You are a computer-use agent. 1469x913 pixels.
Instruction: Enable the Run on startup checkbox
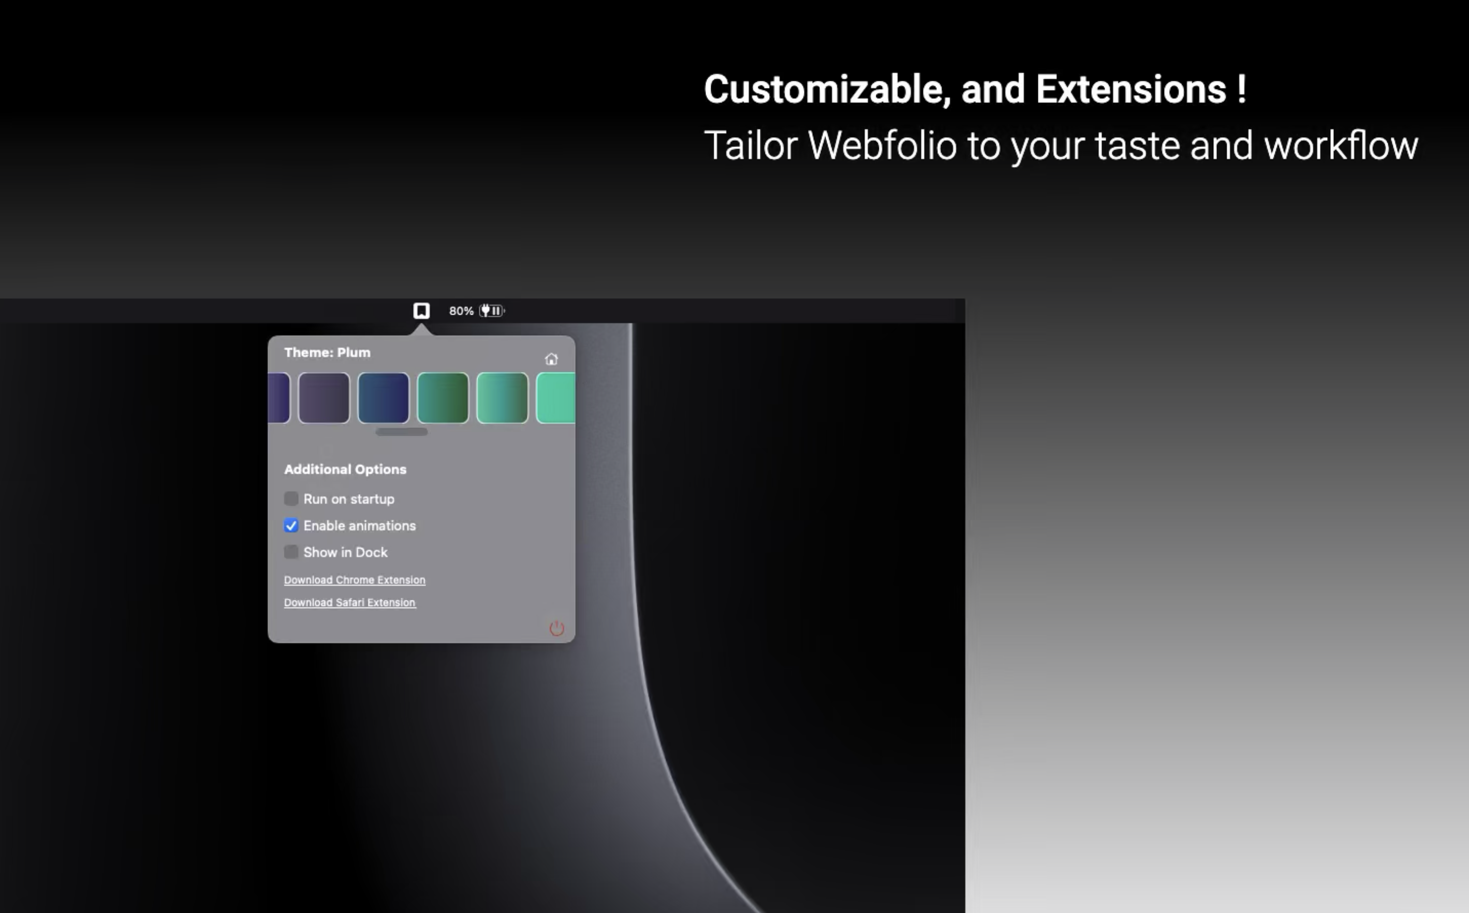(291, 499)
